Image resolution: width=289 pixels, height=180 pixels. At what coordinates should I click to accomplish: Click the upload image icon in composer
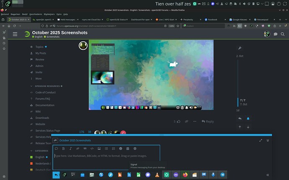pyautogui.click(x=99, y=149)
